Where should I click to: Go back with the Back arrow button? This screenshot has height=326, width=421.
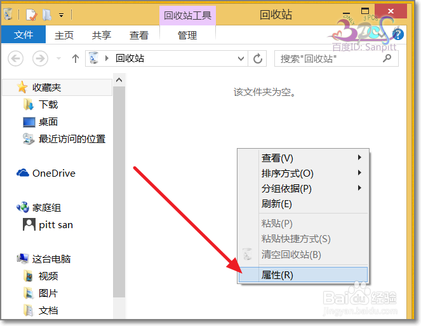pyautogui.click(x=16, y=58)
